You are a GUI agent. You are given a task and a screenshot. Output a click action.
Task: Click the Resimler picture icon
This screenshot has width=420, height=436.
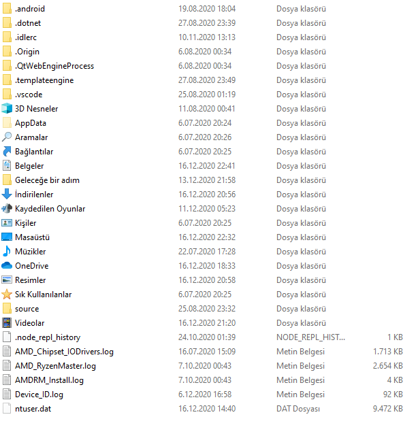[x=7, y=280]
